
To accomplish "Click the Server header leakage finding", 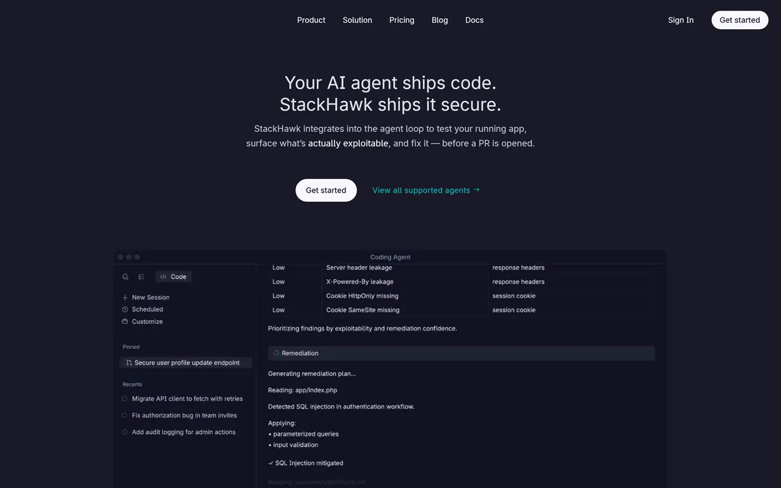I will 359,267.
